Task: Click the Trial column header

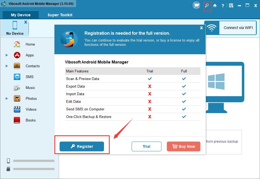Action: pyautogui.click(x=149, y=71)
